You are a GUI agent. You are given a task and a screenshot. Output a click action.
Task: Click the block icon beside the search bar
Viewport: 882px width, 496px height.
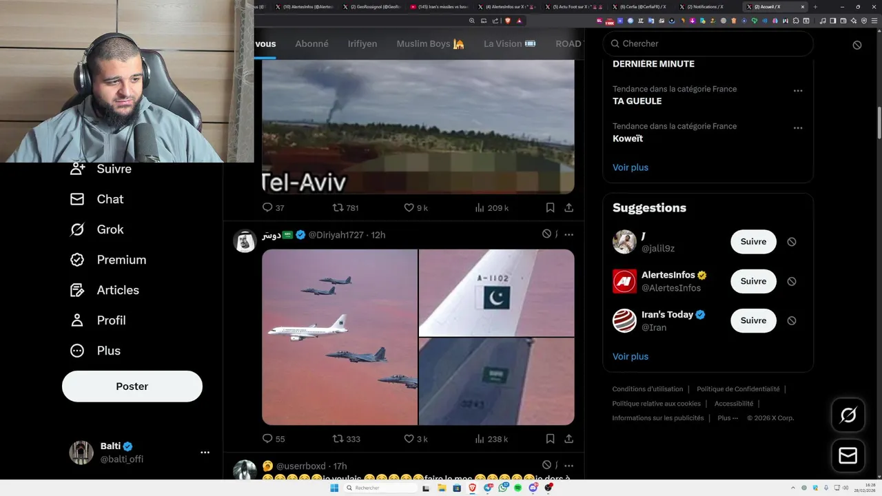pyautogui.click(x=857, y=45)
